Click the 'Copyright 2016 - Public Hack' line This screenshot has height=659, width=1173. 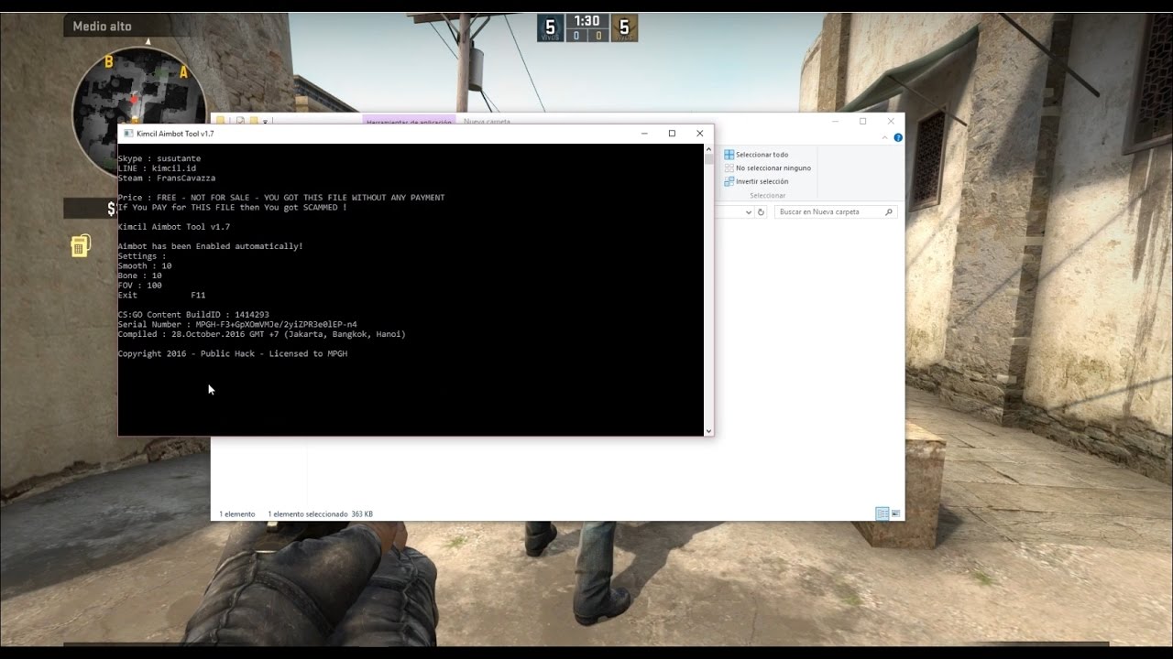pos(233,353)
